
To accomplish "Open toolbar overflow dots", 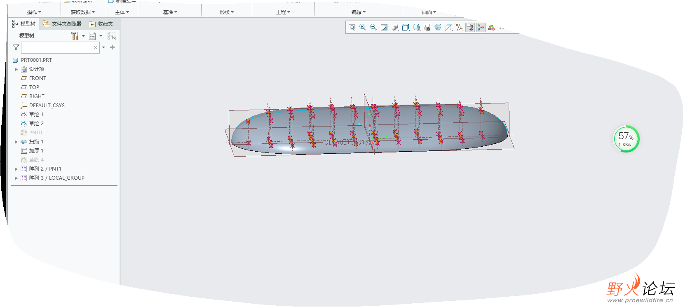I will click(502, 28).
